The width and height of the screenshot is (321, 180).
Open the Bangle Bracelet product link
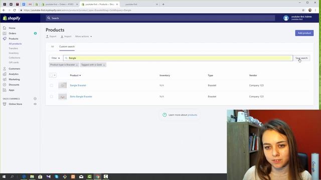78,85
